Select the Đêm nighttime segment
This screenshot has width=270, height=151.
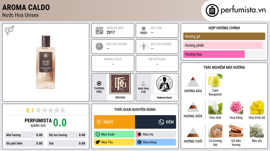(156, 122)
